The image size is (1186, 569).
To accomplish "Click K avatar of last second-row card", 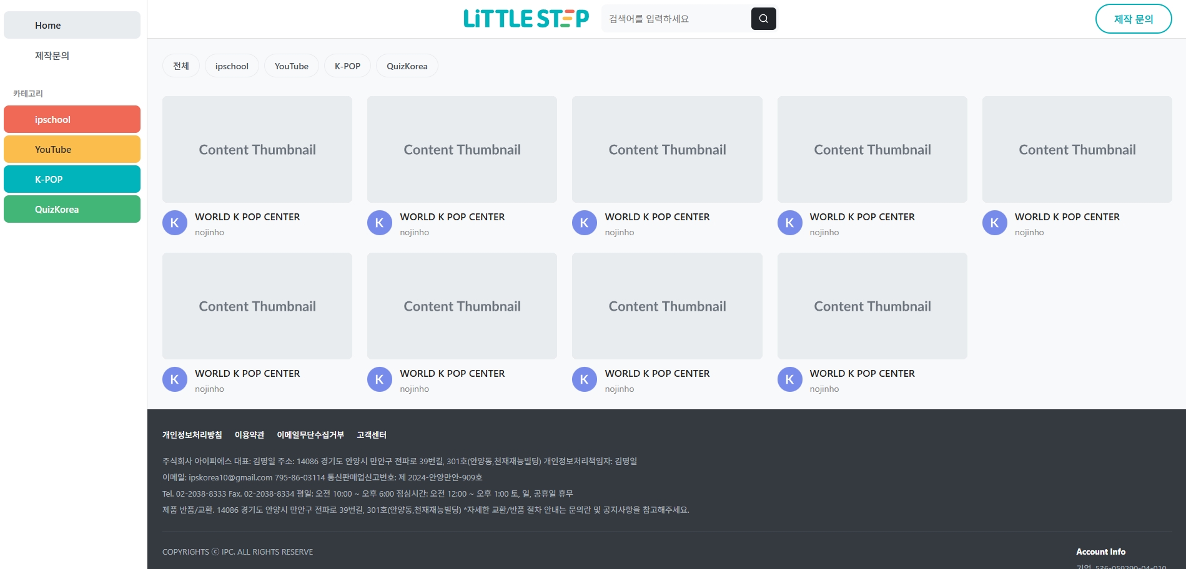I will [x=789, y=380].
